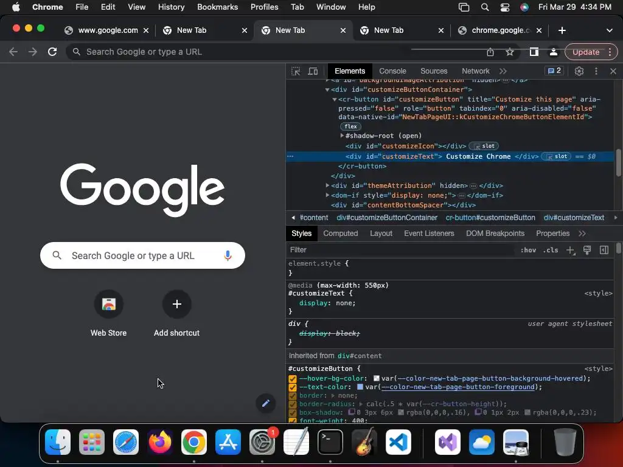The image size is (623, 467).
Task: Click the Google search box on the page
Action: pyautogui.click(x=142, y=255)
